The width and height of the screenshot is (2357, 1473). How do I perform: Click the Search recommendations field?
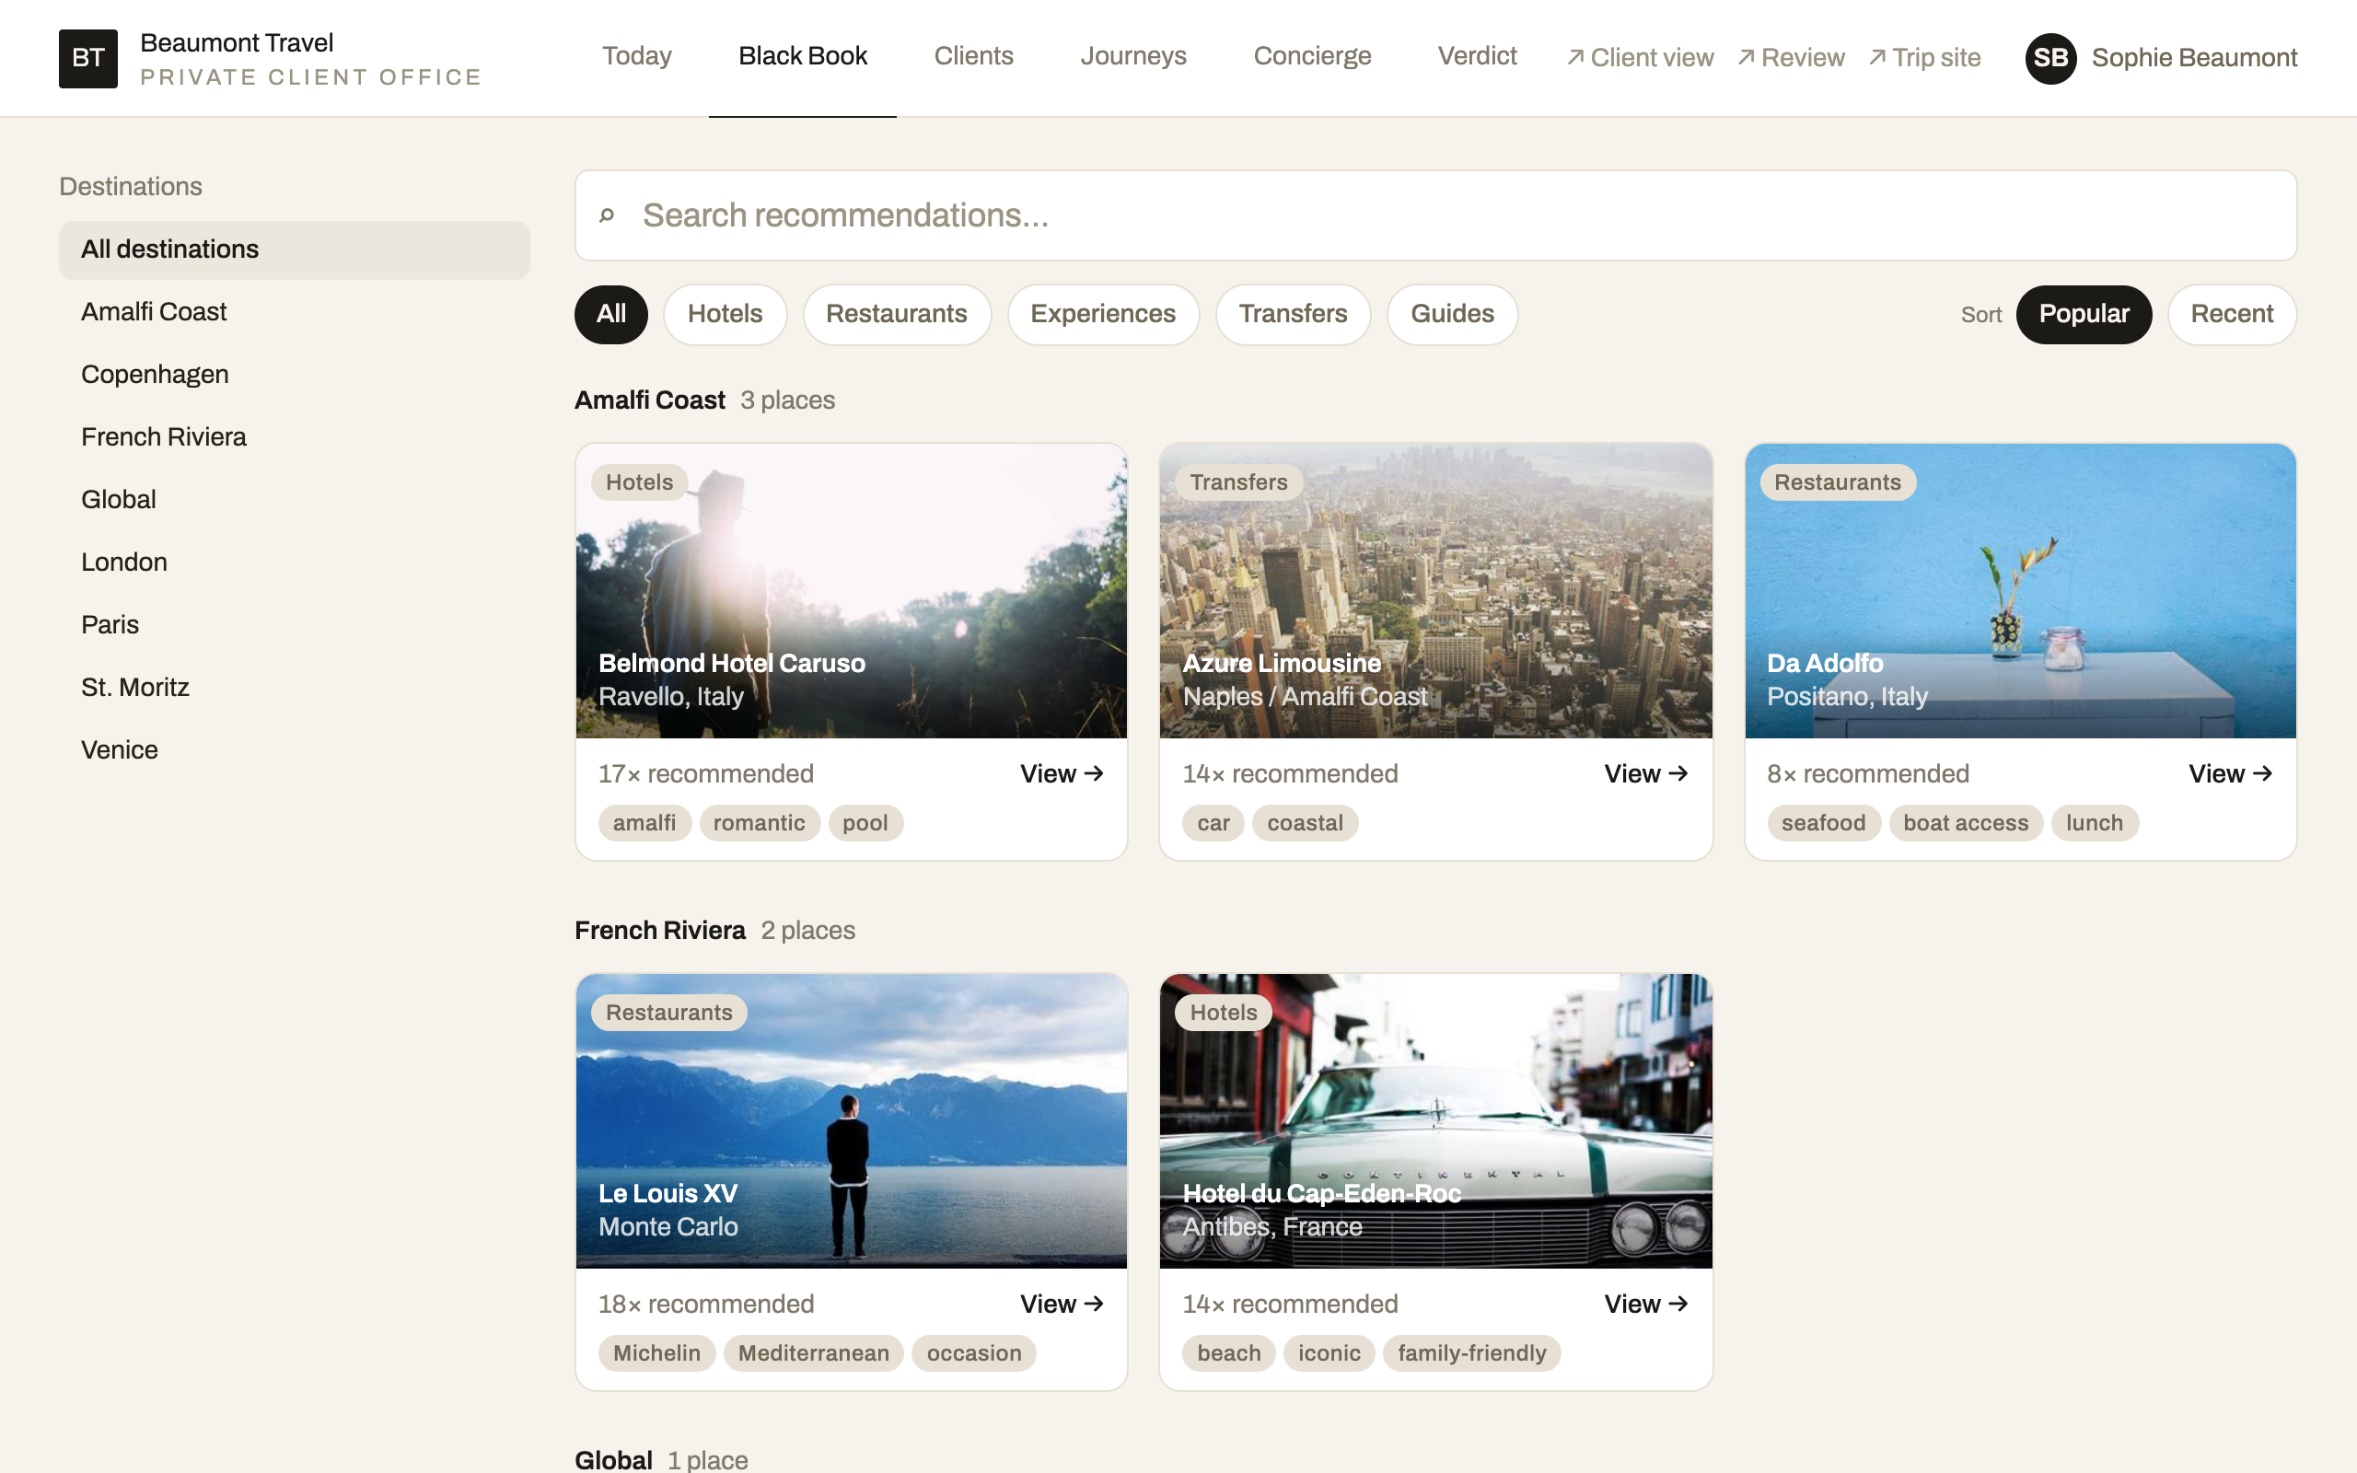[x=1435, y=215]
